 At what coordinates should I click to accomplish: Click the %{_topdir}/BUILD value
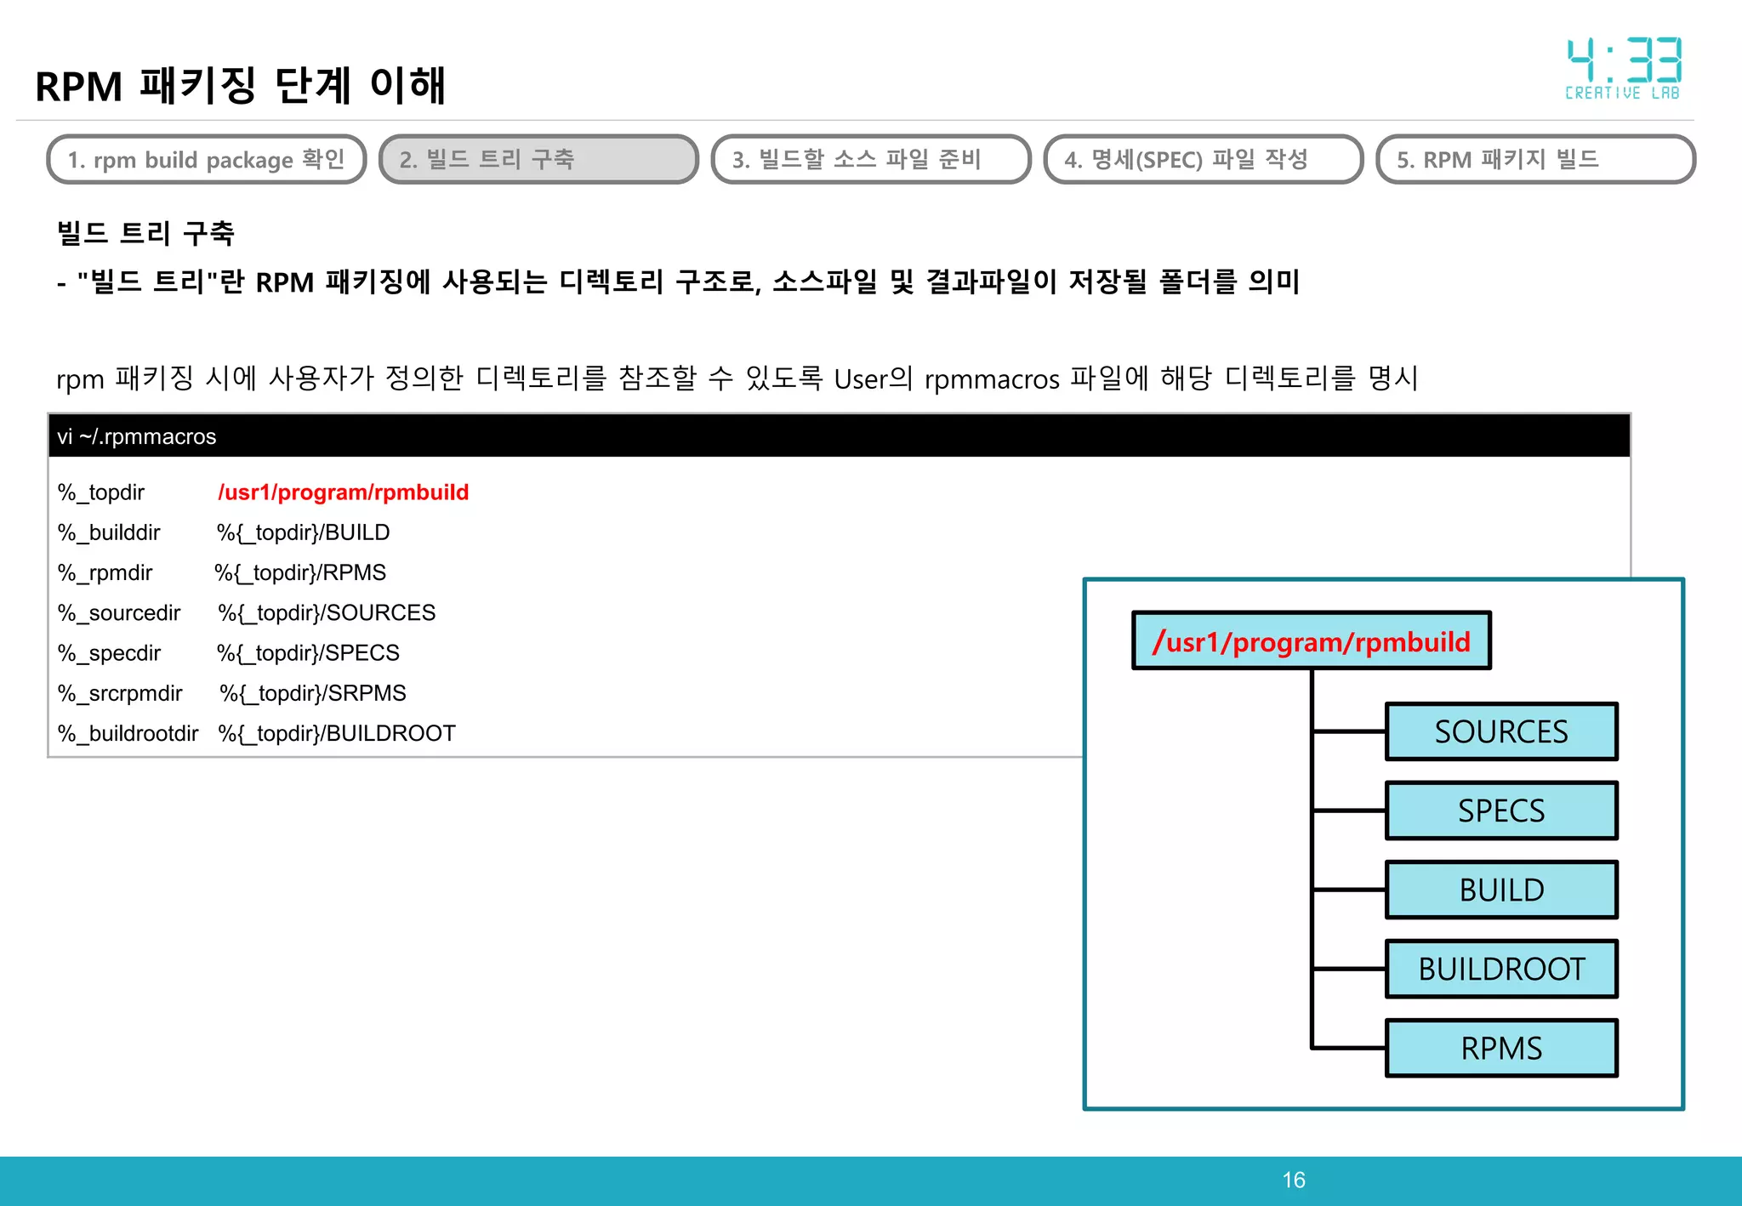click(304, 532)
